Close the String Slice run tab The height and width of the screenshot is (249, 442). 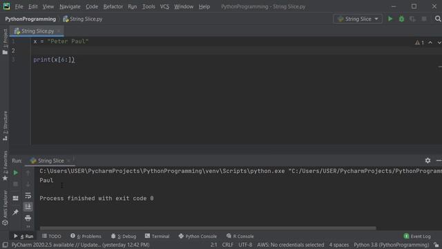point(68,160)
